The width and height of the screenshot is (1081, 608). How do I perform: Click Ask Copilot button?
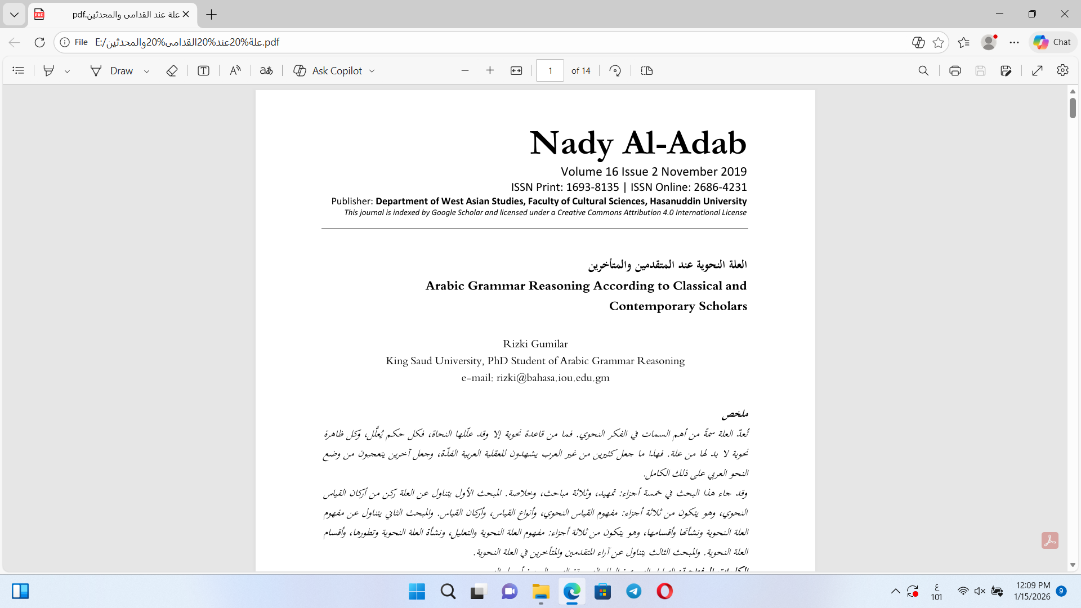coord(328,70)
